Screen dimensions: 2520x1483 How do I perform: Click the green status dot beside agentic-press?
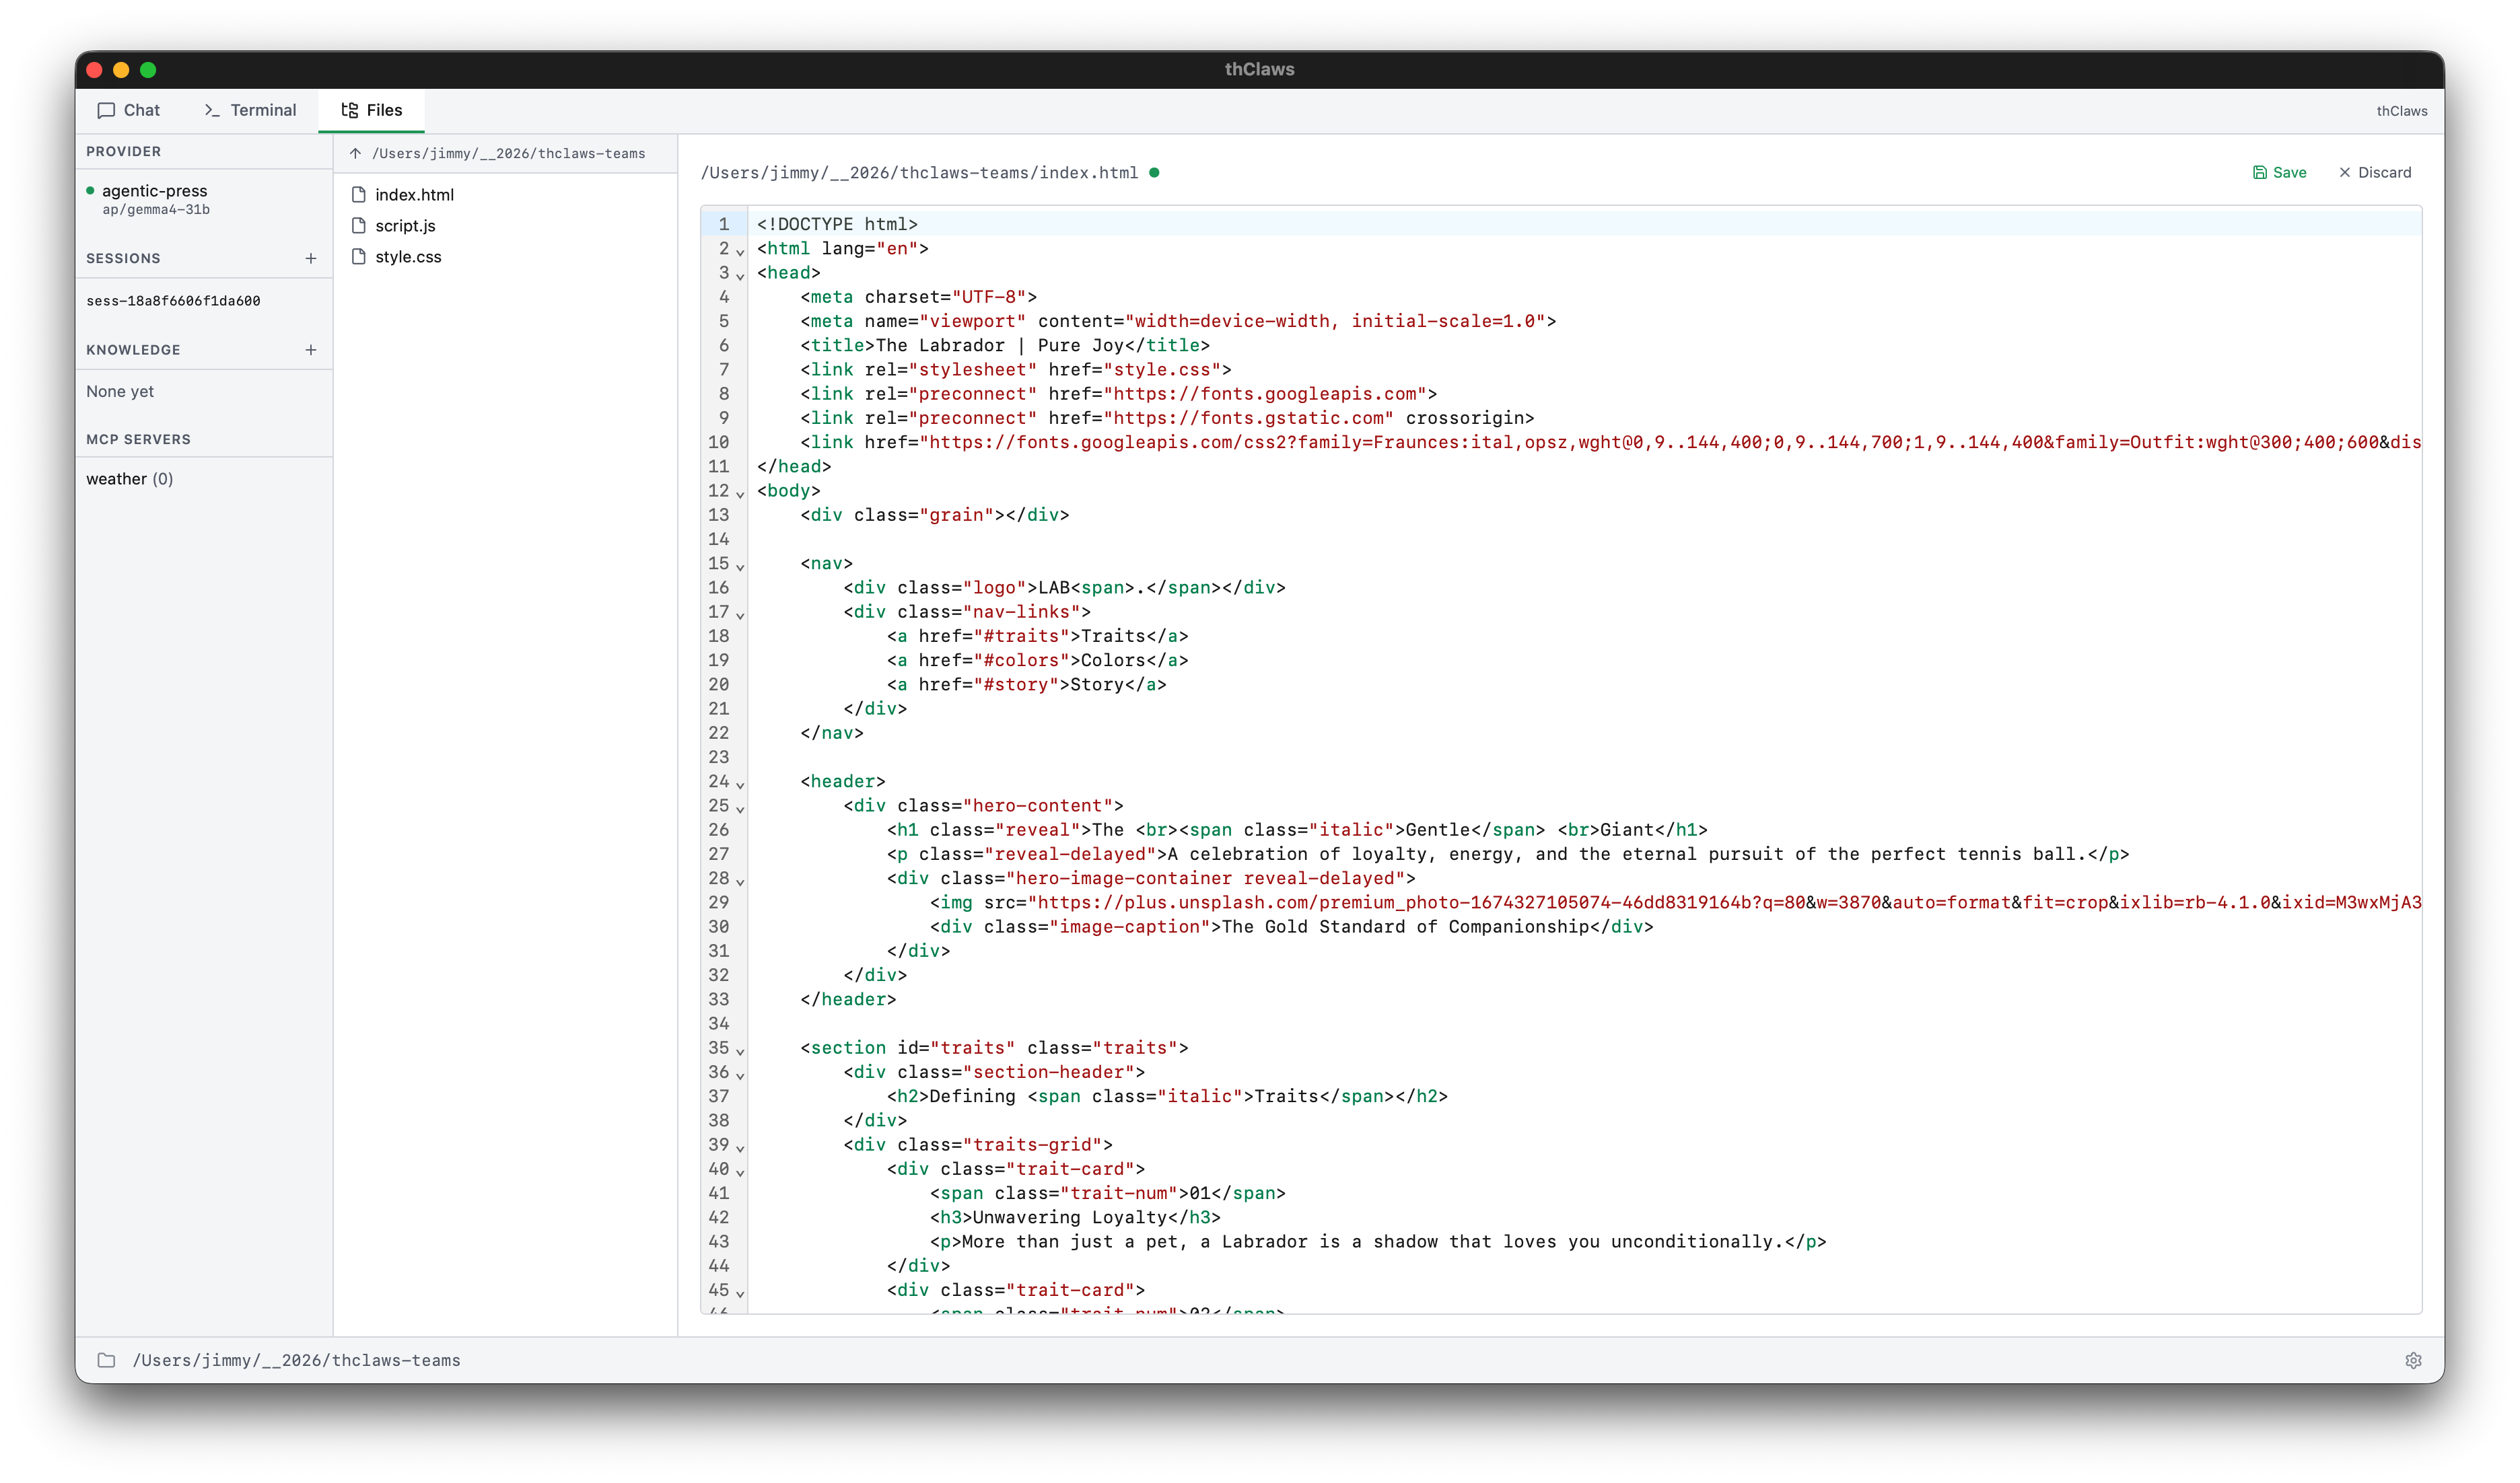[91, 190]
